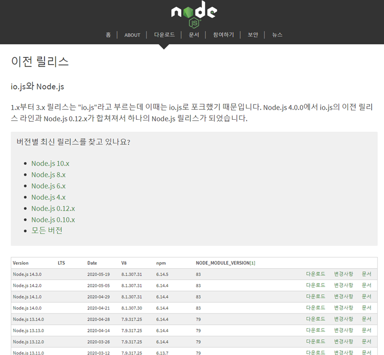Click 다운로드 for Node.js 13.13.0
This screenshot has height=355, width=384.
pos(316,330)
